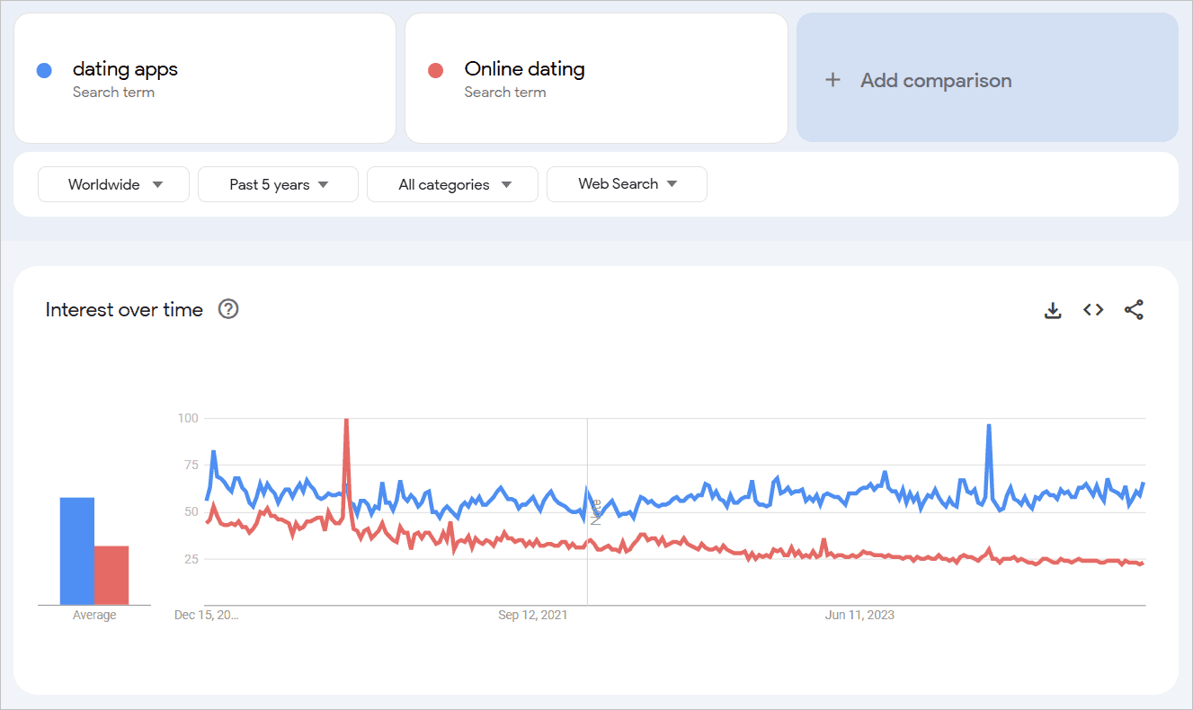Viewport: 1193px width, 710px height.
Task: Click the Sep 12, 2021 axis label
Action: [x=533, y=615]
